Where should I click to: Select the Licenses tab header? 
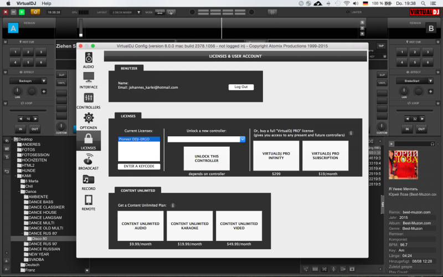tap(128, 116)
